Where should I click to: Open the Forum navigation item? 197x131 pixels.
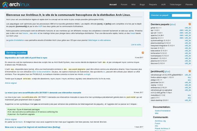(124, 5)
